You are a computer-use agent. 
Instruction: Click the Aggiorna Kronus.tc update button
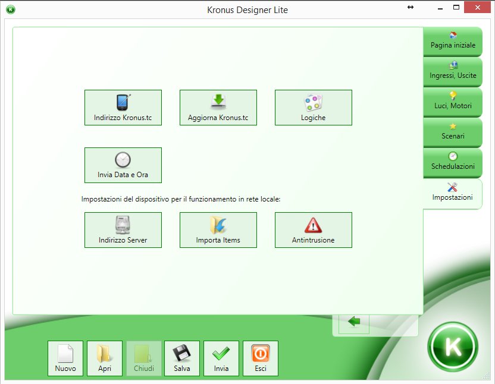coord(218,108)
